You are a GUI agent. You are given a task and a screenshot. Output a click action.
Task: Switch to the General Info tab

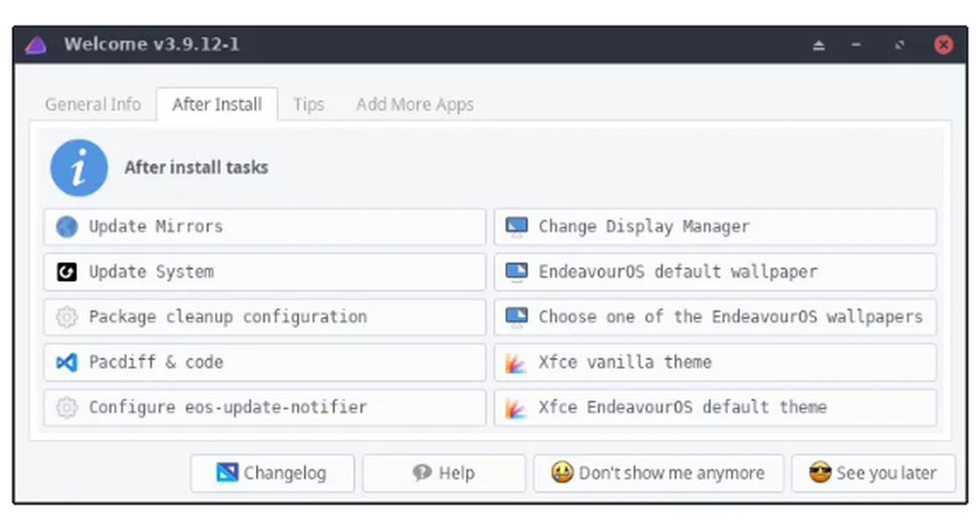[93, 104]
